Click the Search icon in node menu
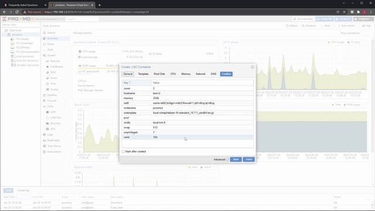This screenshot has height=211, width=375. tap(45, 33)
